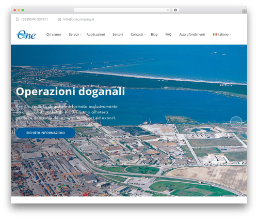Click the Italian flag icon
Screen dimensions: 258x219
pyautogui.click(x=215, y=34)
